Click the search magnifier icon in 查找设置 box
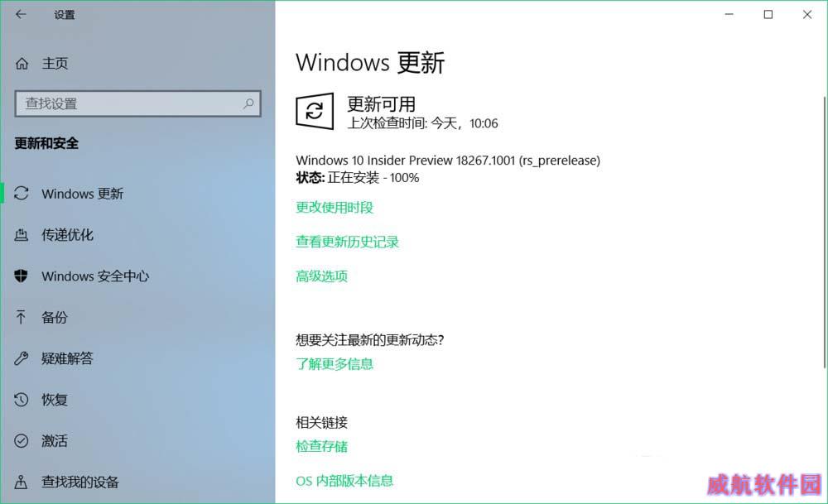The image size is (828, 504). click(x=248, y=103)
